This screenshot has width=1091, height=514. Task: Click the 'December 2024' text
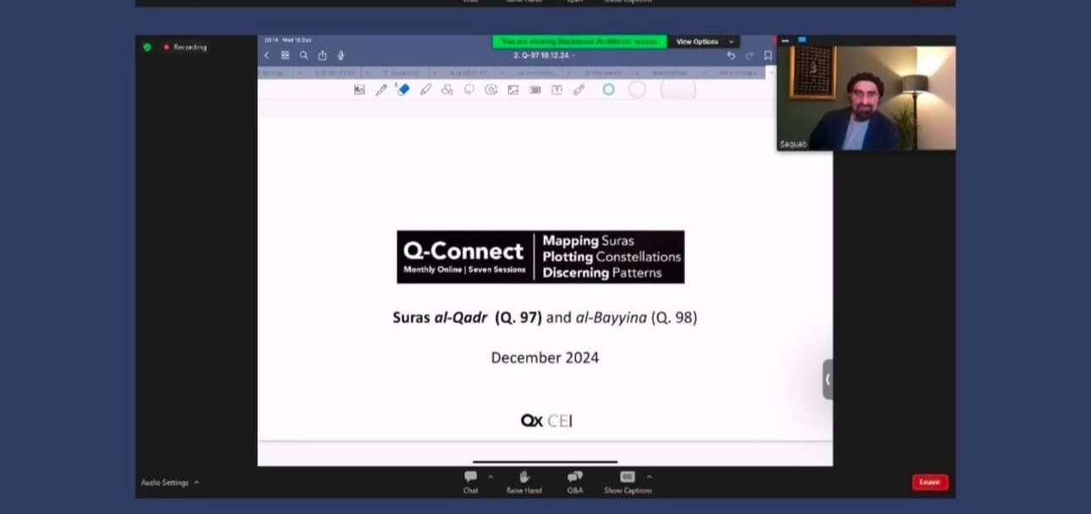tap(545, 358)
